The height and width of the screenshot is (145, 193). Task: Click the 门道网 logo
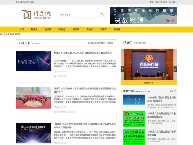coord(36,15)
